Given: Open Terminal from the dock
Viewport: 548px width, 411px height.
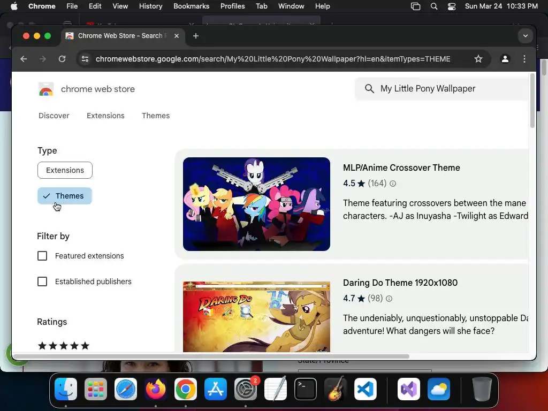Looking at the screenshot, I should [306, 389].
